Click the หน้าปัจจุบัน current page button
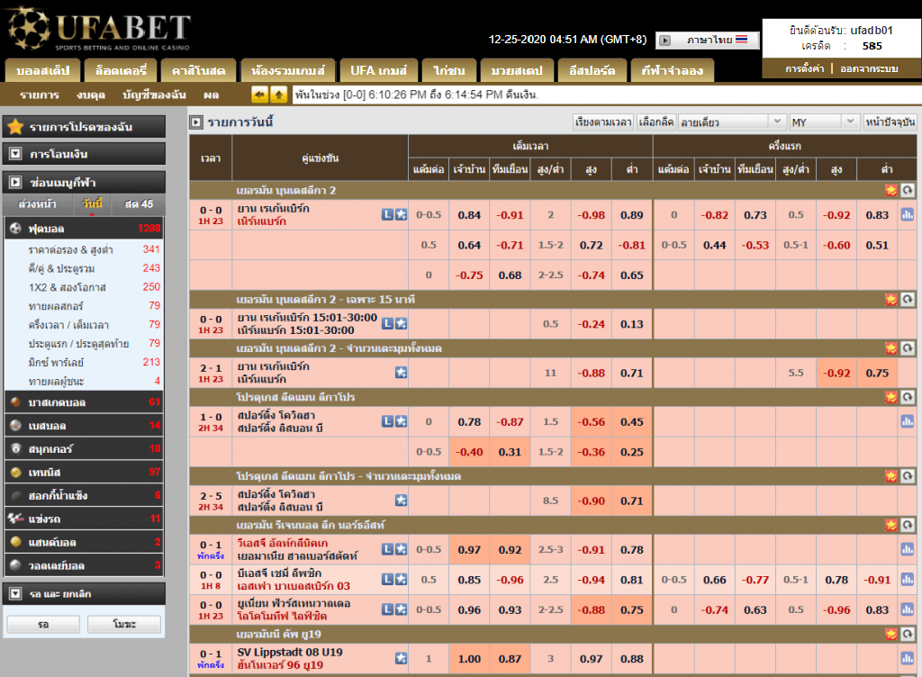This screenshot has height=677, width=922. 890,122
